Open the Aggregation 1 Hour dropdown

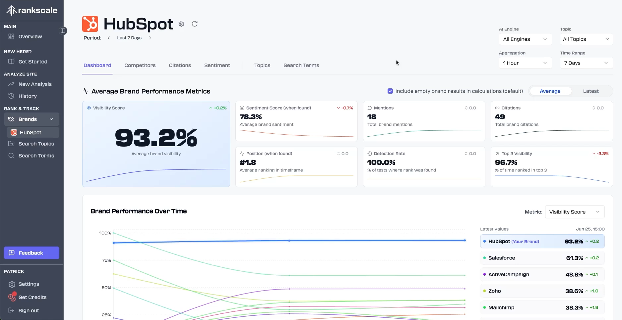525,63
